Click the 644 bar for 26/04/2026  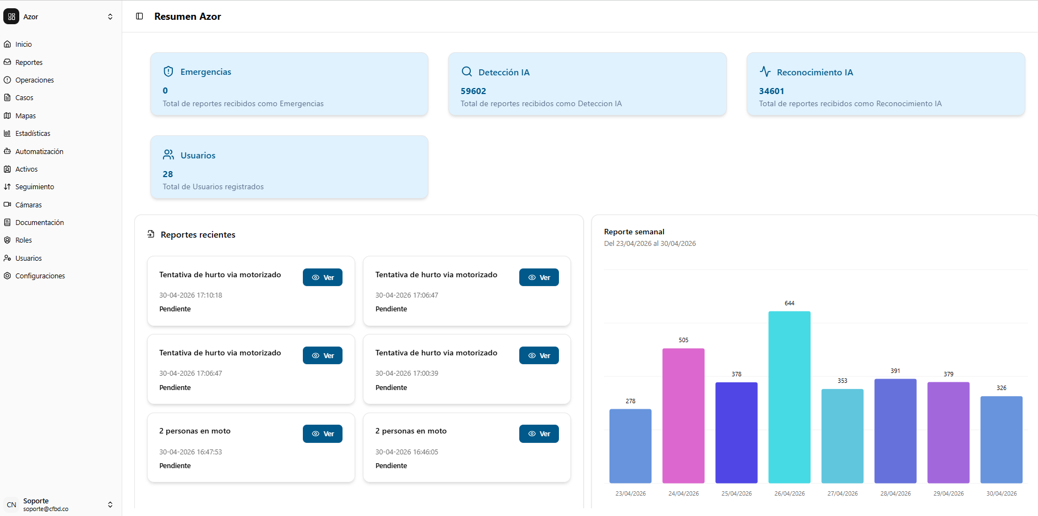(x=789, y=397)
